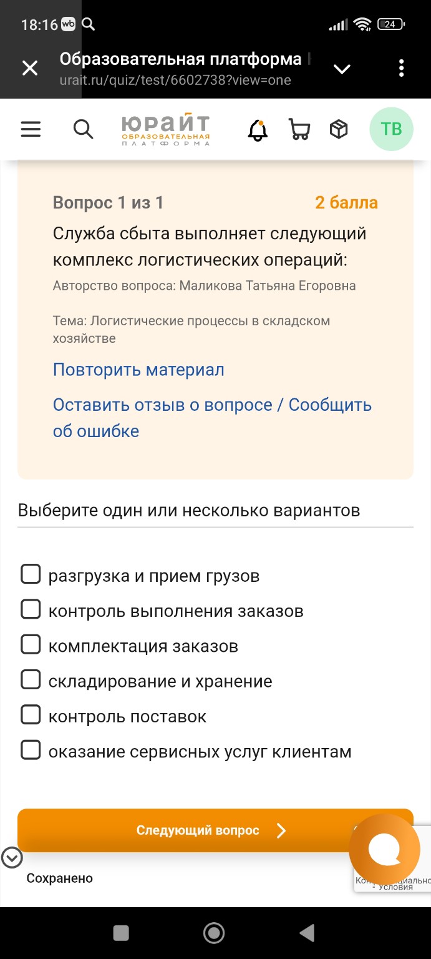Open the browser three-dot overflow menu
The width and height of the screenshot is (431, 959).
pos(401,67)
